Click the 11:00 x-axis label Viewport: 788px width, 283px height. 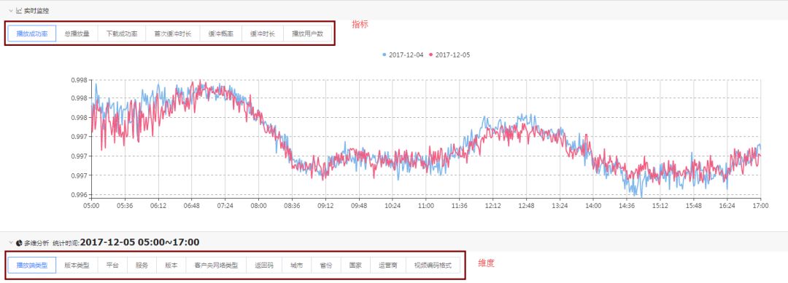[425, 205]
